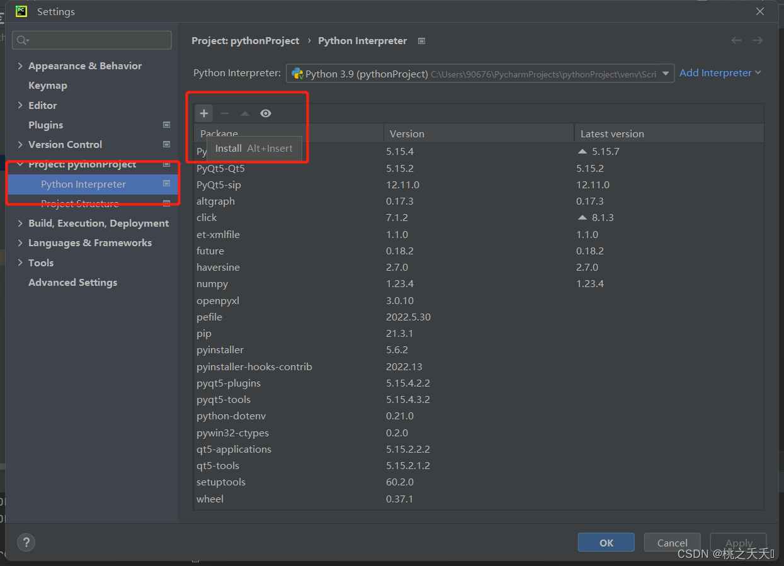Select the altgraph package row
The image size is (784, 566).
(x=479, y=201)
